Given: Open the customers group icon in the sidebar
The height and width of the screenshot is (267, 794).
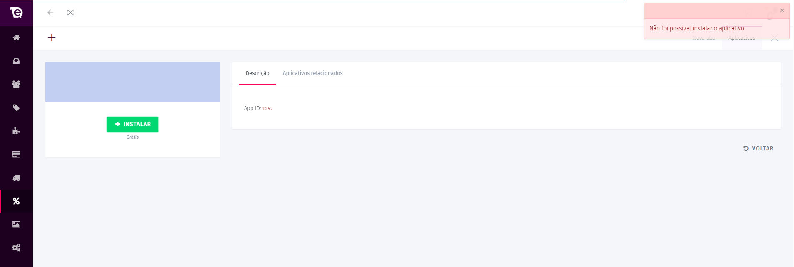Looking at the screenshot, I should tap(16, 85).
